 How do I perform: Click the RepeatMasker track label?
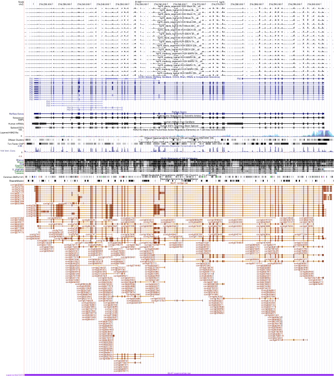16,181
